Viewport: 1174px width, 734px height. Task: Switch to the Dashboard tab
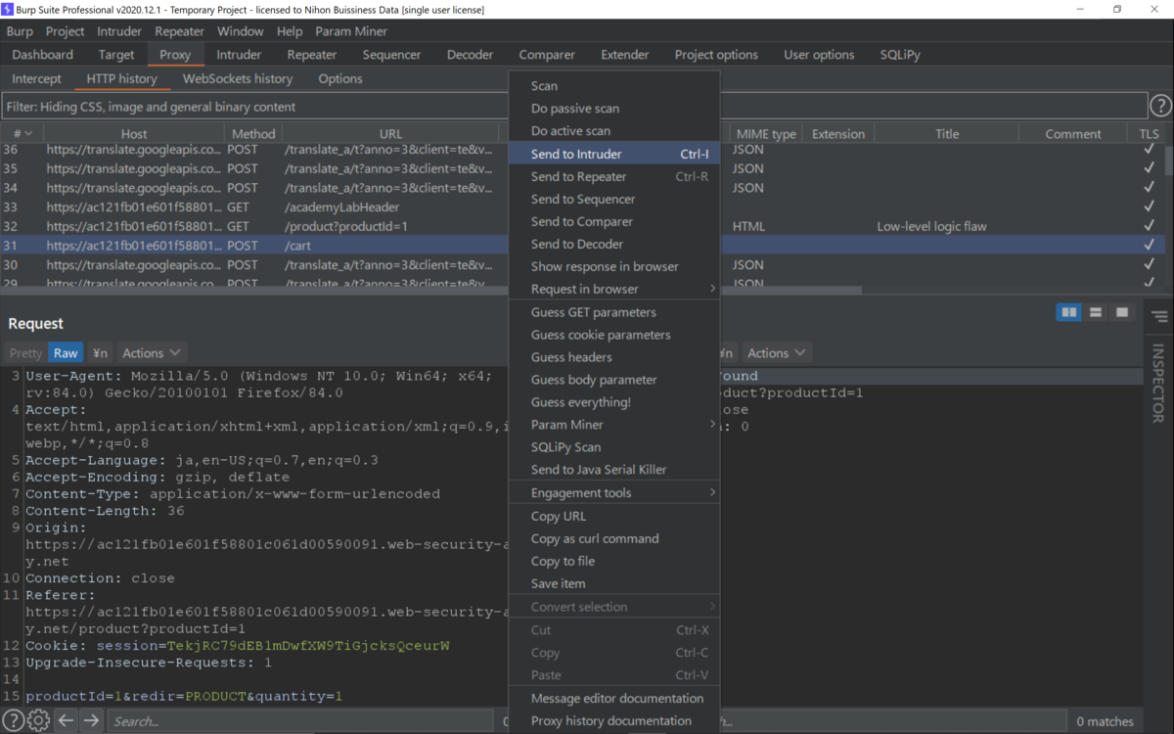tap(43, 55)
